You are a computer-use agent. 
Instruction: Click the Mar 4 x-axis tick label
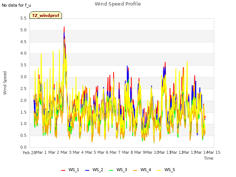[78, 152]
